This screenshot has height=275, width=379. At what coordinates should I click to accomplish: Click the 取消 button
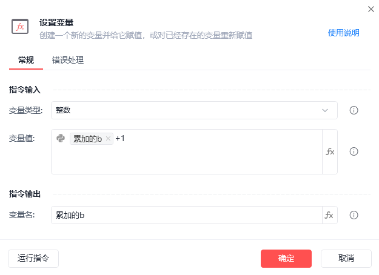pyautogui.click(x=346, y=259)
